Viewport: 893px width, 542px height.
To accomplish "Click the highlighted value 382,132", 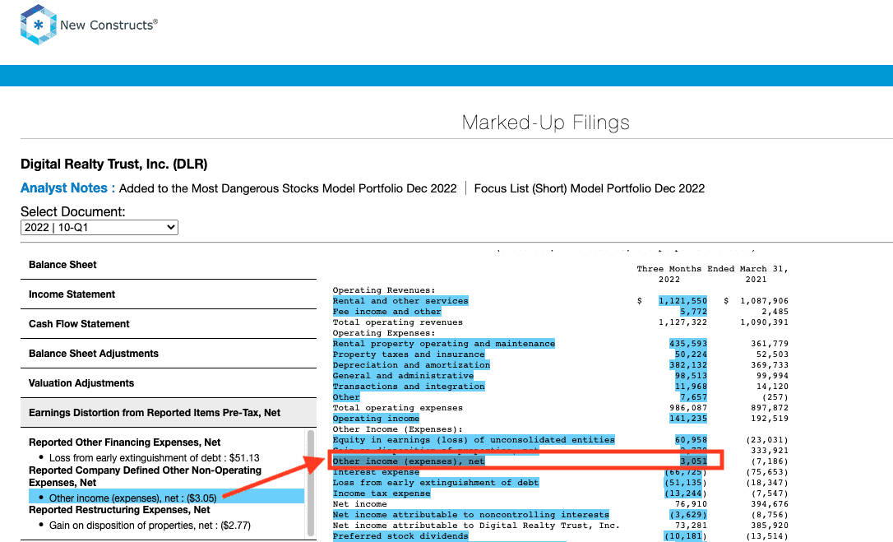I will pyautogui.click(x=688, y=365).
